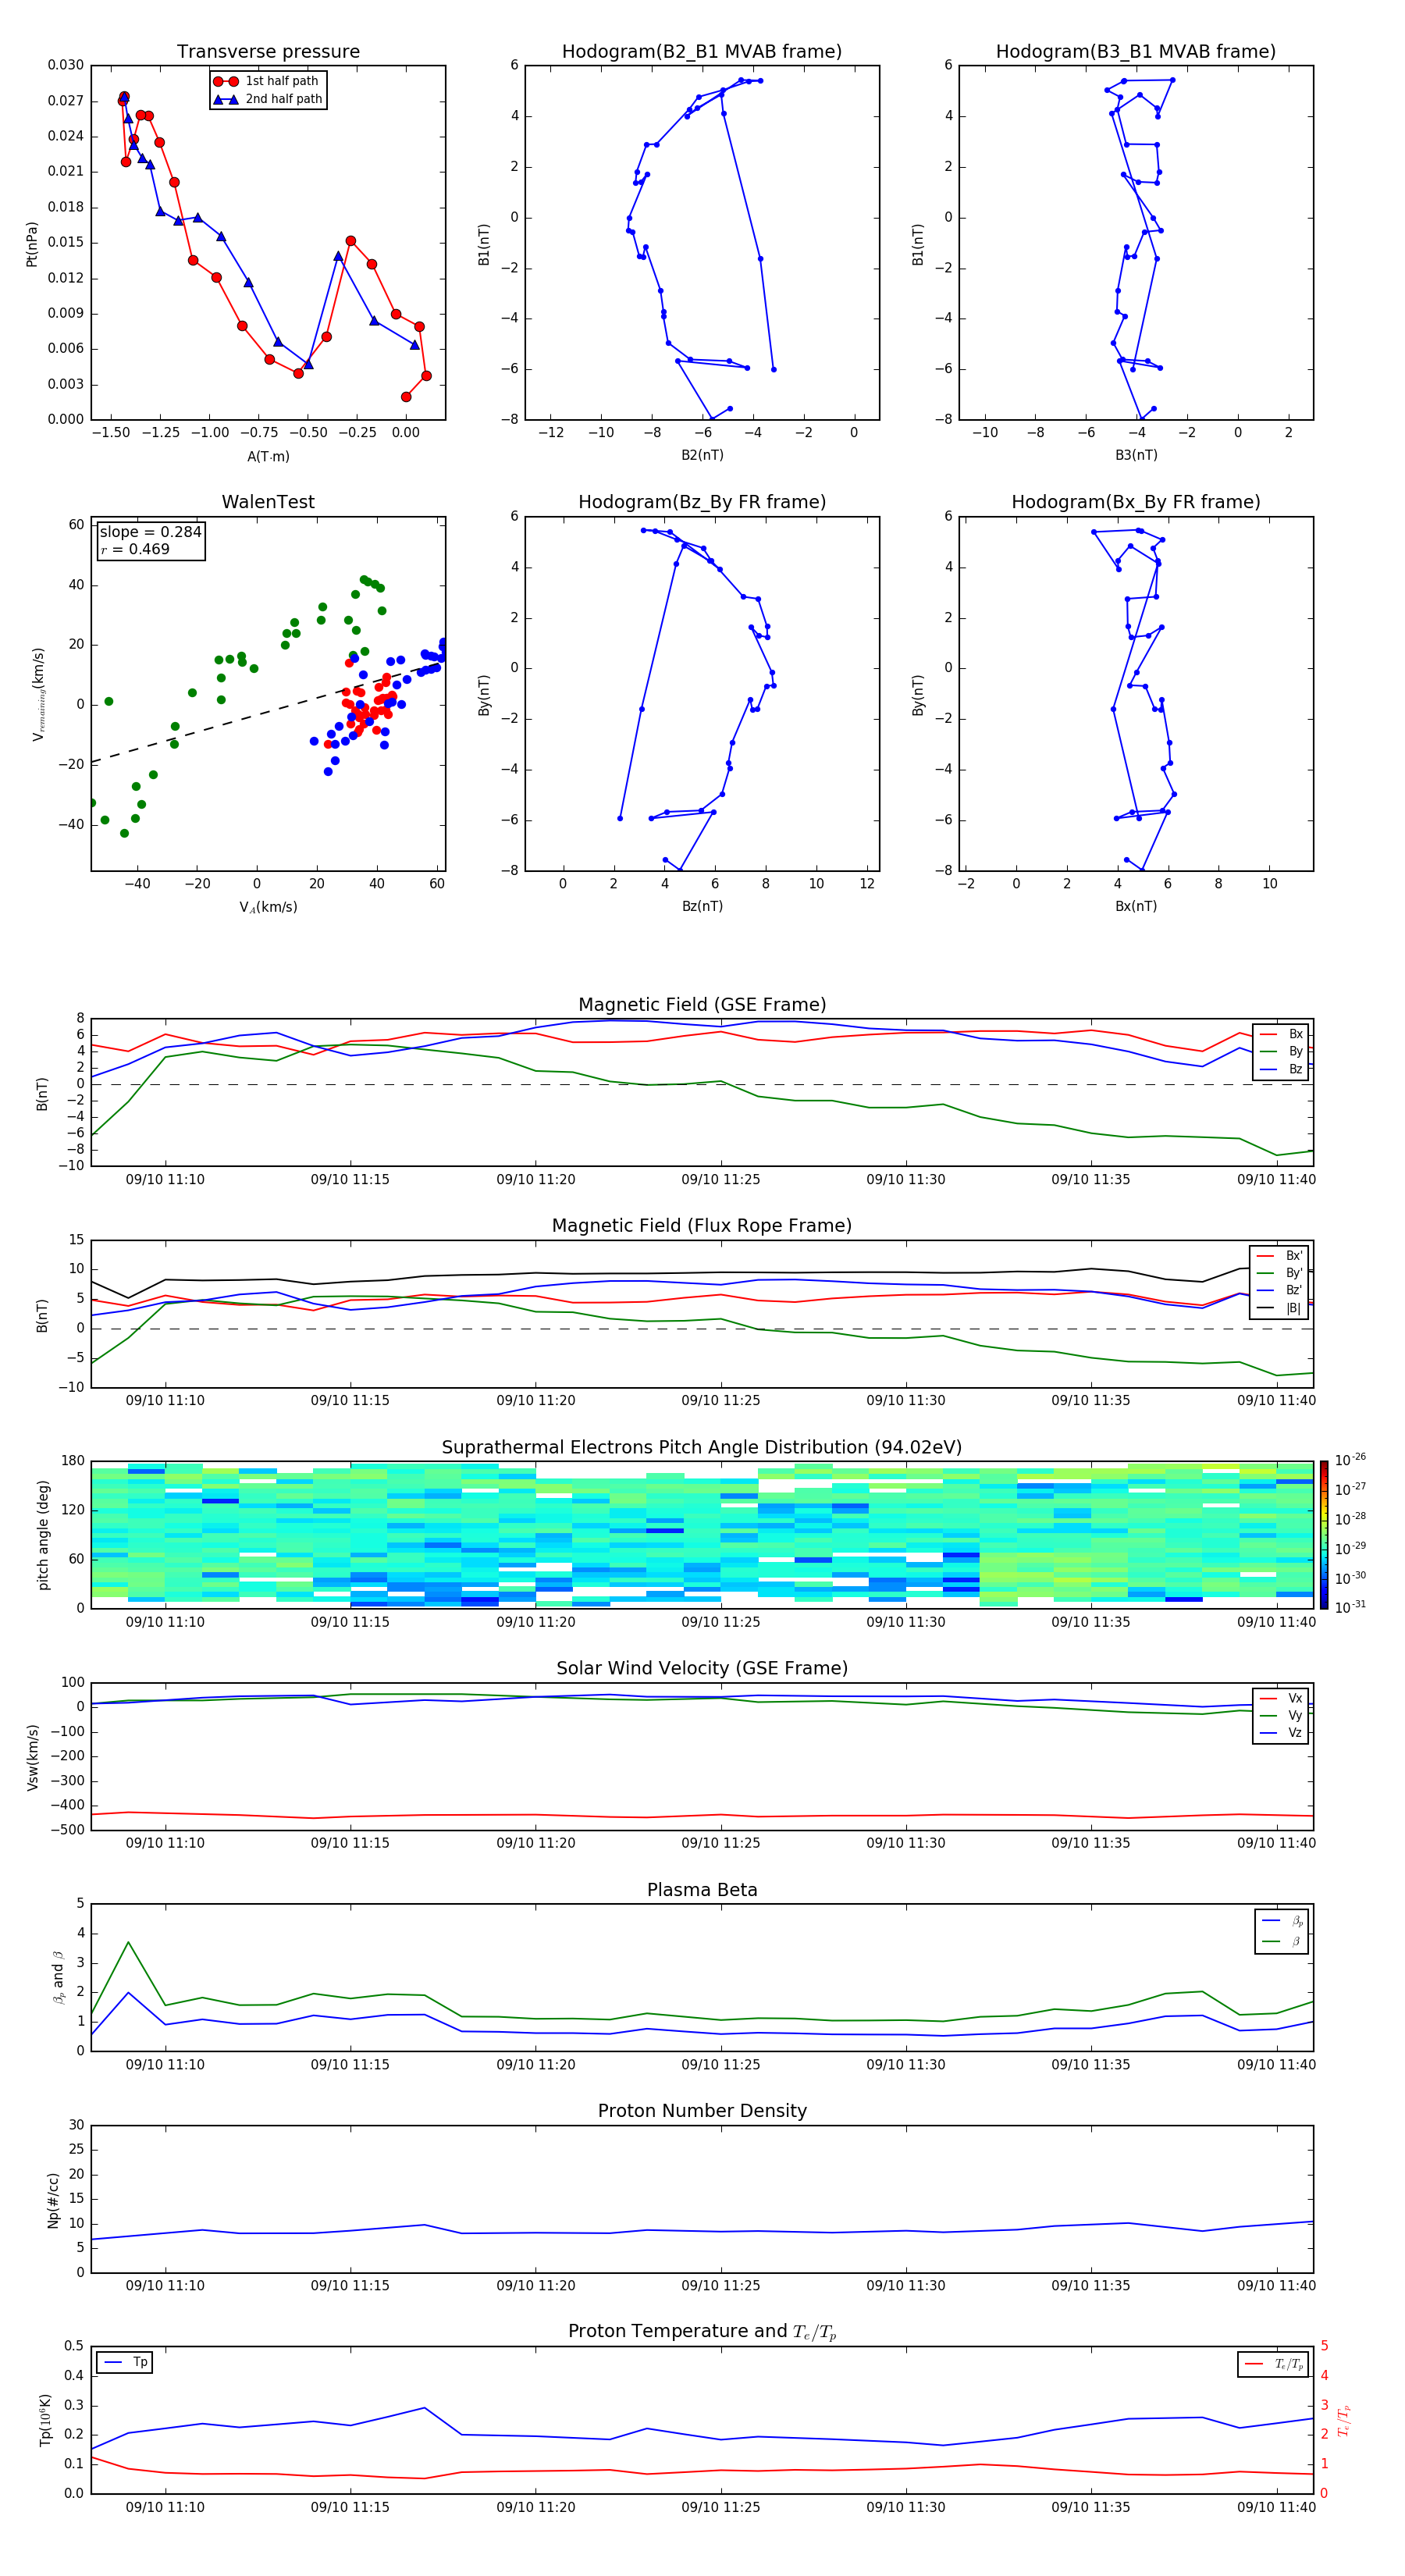Viewport: 1405px width, 2576px height.
Task: Click the 'V_A(km/s)' axis label
Action: (x=268, y=907)
